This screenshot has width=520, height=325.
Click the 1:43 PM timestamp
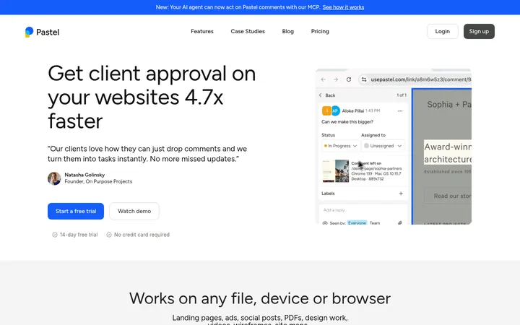pos(373,110)
